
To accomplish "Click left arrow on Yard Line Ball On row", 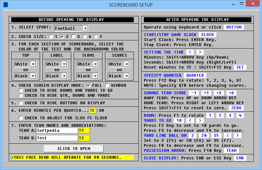I will 228,136.
